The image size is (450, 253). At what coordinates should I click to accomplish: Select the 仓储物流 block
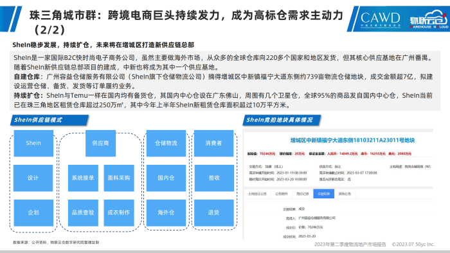(x=166, y=143)
